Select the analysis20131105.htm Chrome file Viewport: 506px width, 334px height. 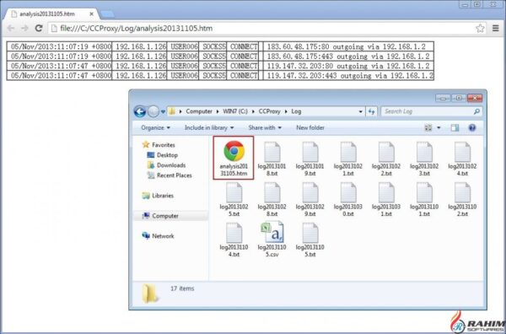click(x=234, y=158)
